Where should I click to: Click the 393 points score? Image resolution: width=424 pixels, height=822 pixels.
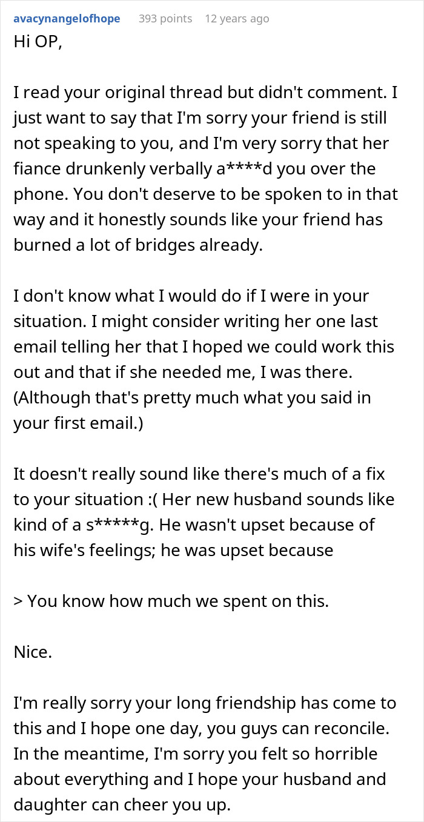click(x=165, y=19)
